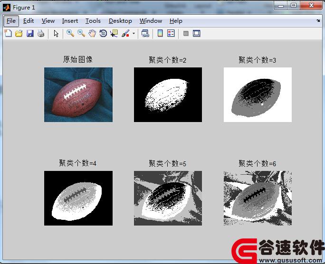This screenshot has width=325, height=264.
Task: Open the View menu
Action: [48, 21]
